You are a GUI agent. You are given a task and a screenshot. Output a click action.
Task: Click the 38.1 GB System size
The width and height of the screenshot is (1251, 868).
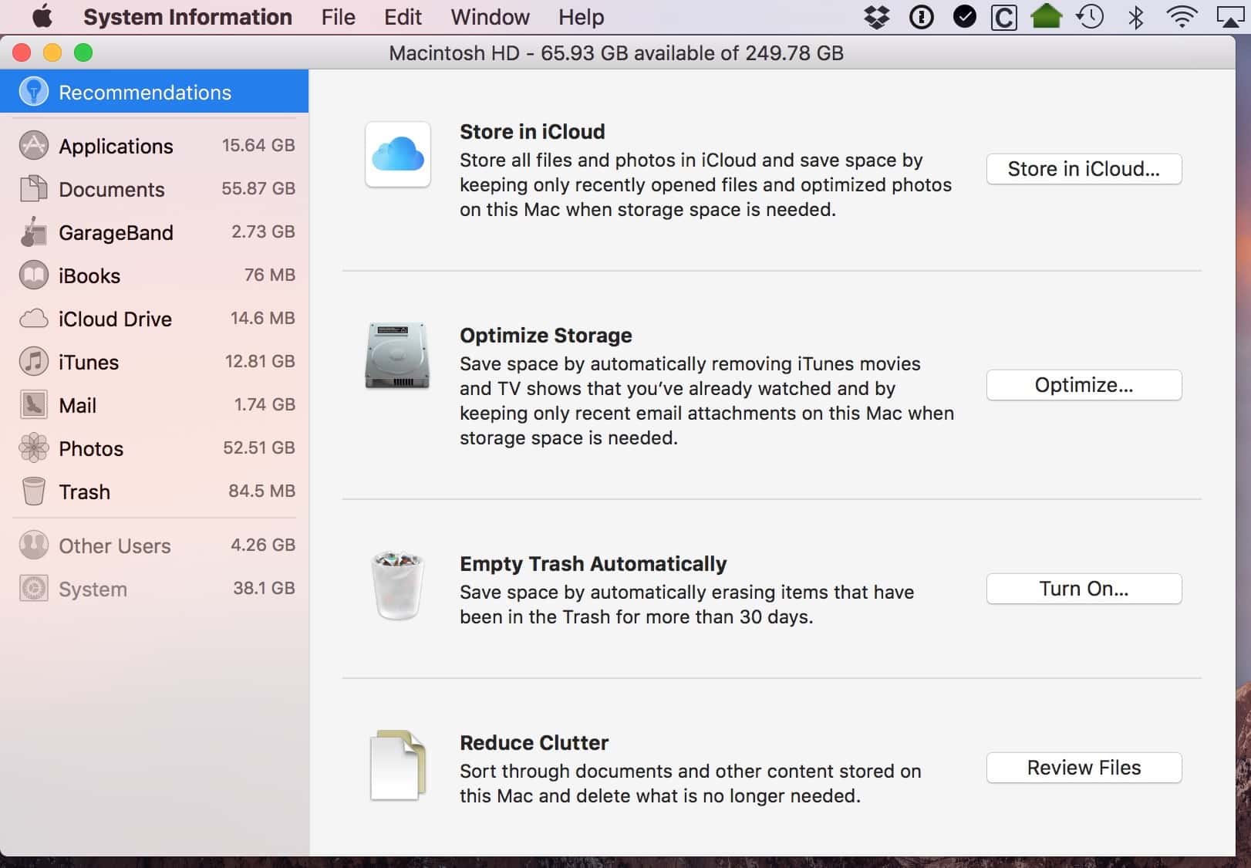coord(264,588)
